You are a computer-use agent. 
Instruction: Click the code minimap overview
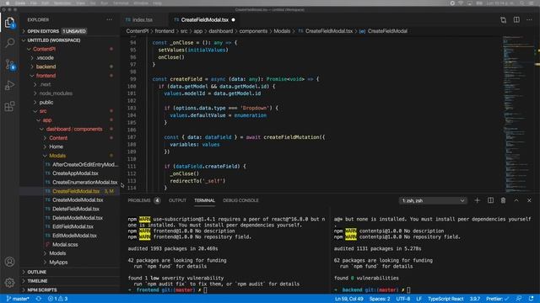click(518, 114)
